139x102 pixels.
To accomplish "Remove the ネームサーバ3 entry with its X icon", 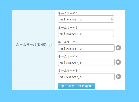I will (x=118, y=48).
